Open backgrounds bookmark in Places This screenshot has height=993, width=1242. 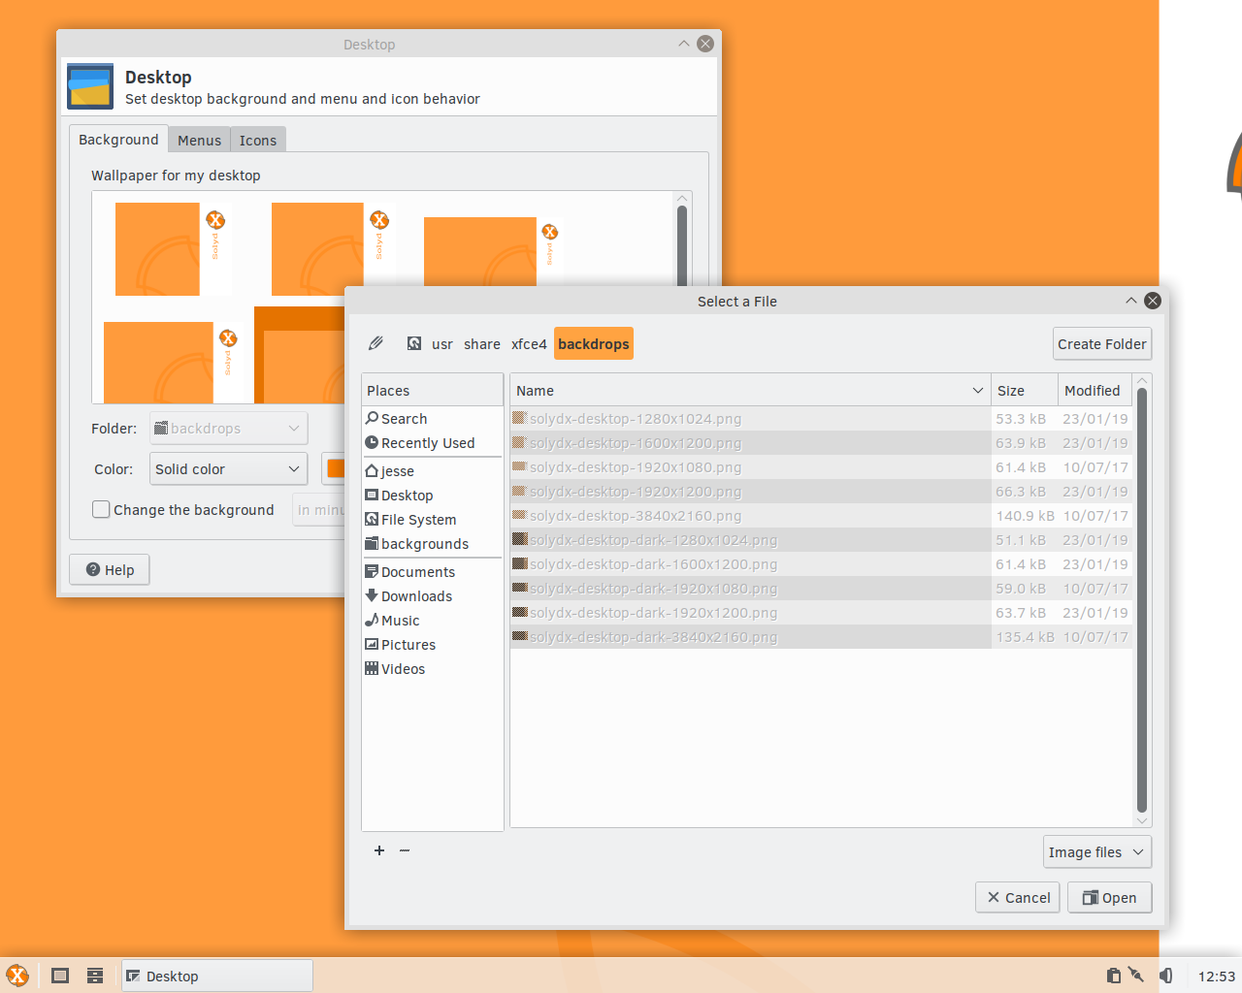coord(433,543)
